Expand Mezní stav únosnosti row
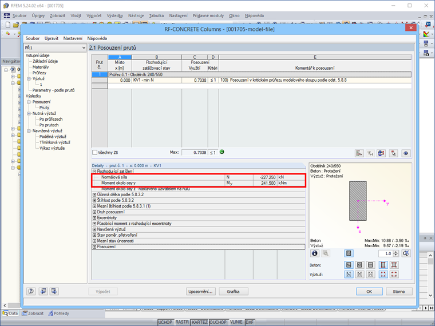This screenshot has width=435, height=326. pyautogui.click(x=94, y=241)
